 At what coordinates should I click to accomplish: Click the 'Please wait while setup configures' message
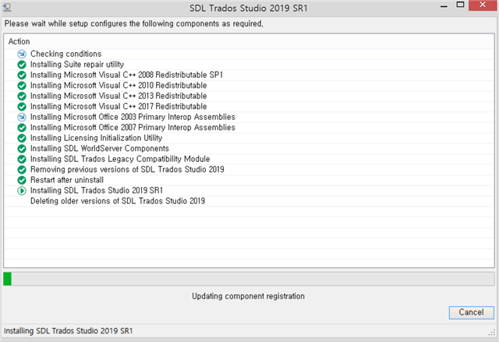pyautogui.click(x=133, y=24)
